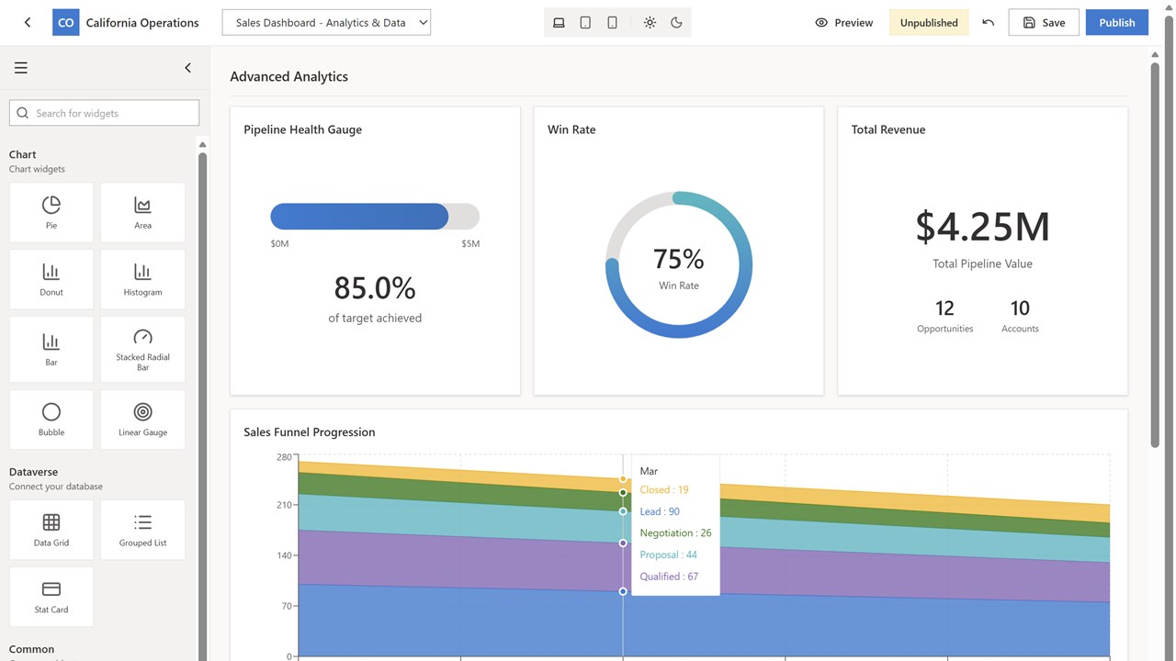Add a Pie chart widget
The width and height of the screenshot is (1176, 661).
(x=51, y=212)
